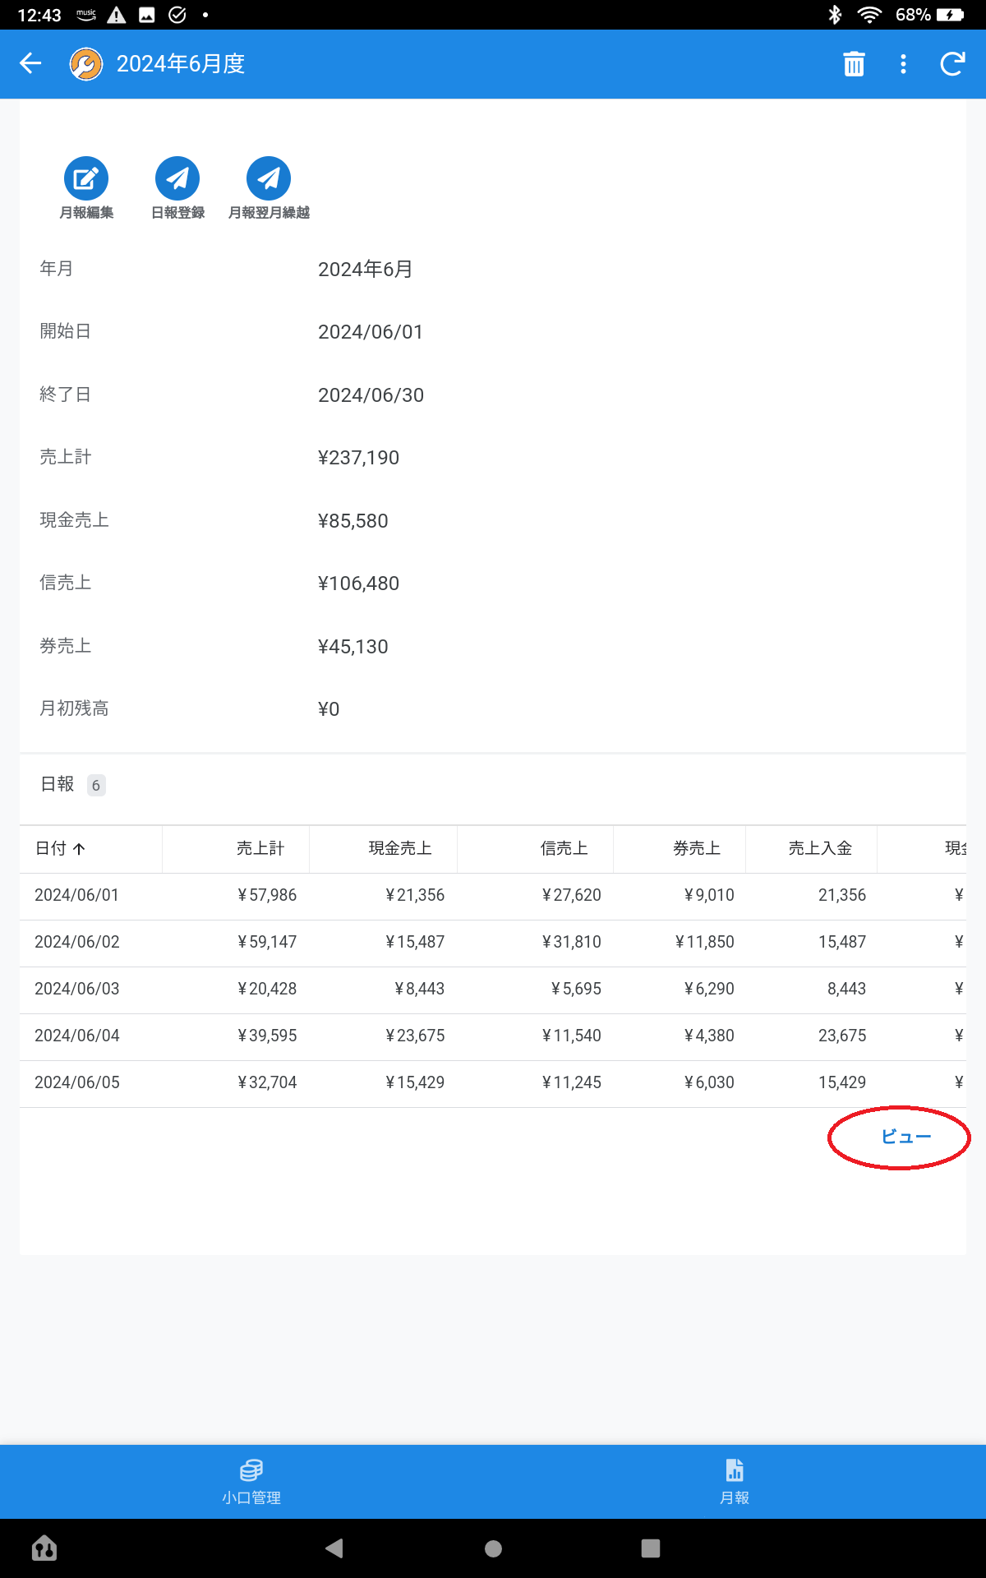Screen dimensions: 986x1578
Task: Sort by the 売上計 column header
Action: 260,849
